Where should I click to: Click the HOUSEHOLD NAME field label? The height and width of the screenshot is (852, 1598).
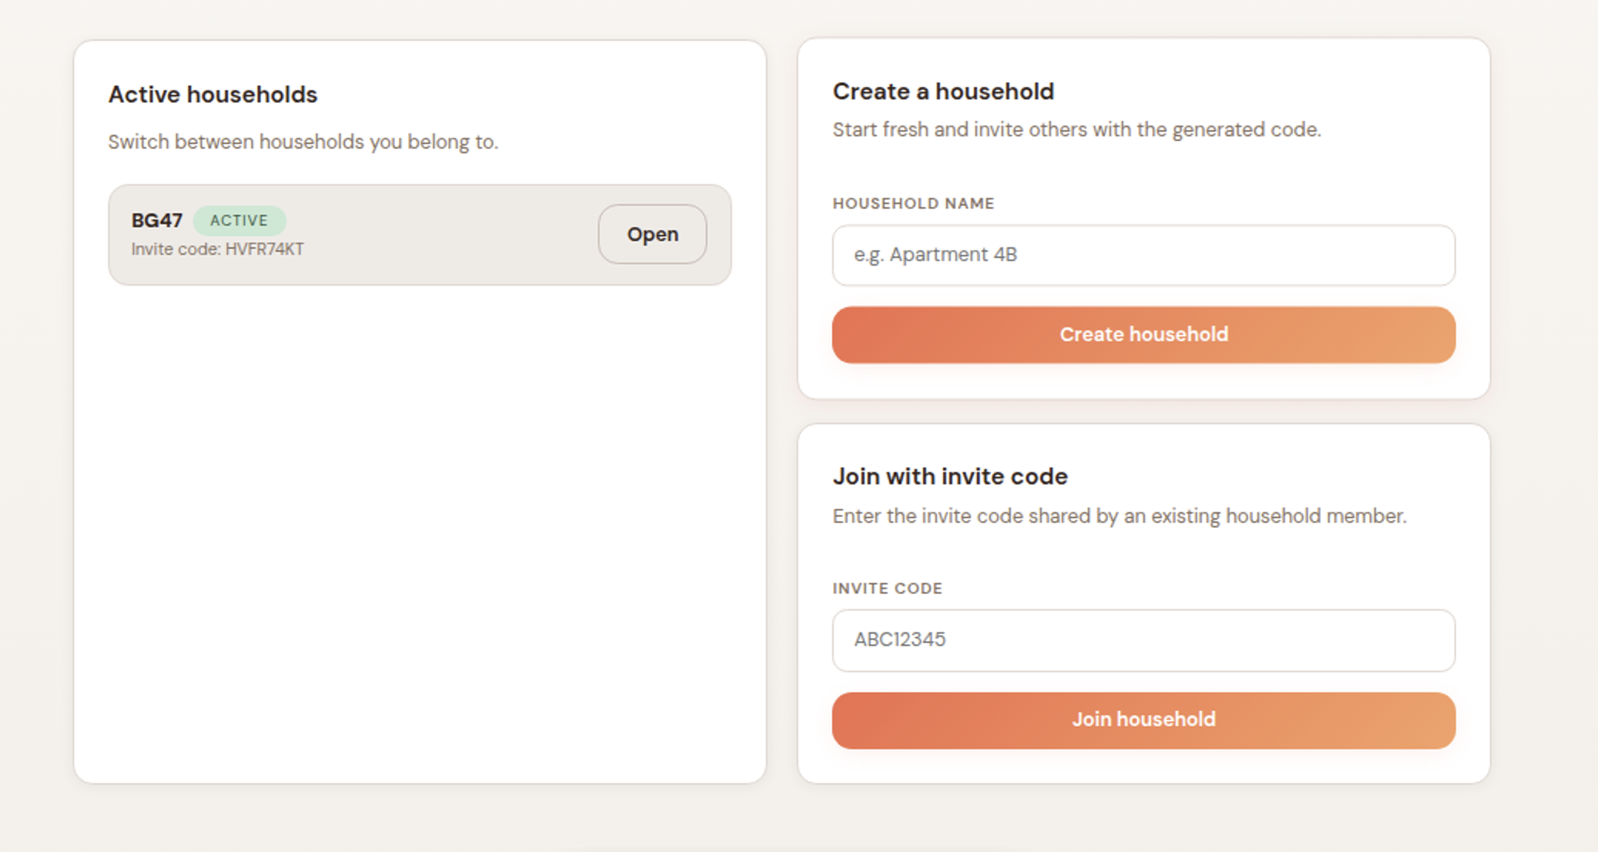[x=913, y=203]
